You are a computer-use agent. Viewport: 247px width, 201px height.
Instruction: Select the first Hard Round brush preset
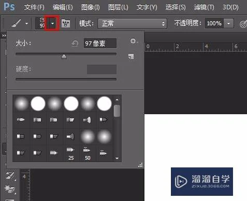38,104
